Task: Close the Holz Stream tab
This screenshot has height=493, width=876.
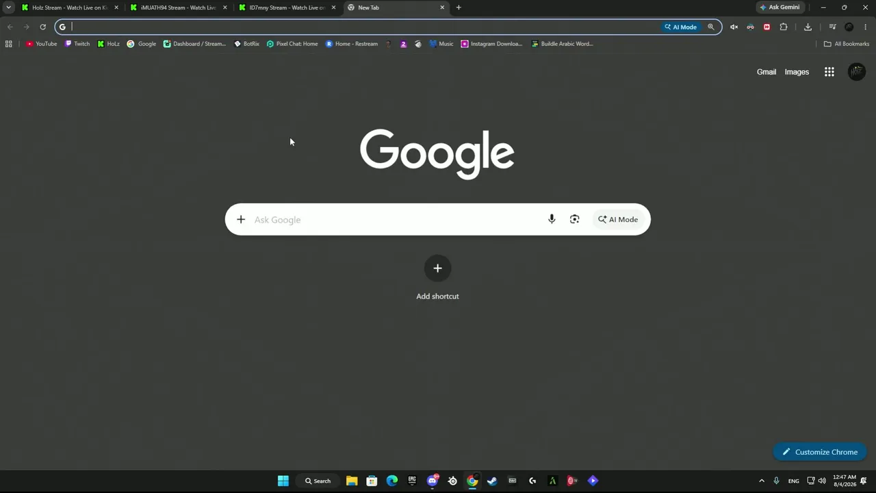Action: coord(116,8)
